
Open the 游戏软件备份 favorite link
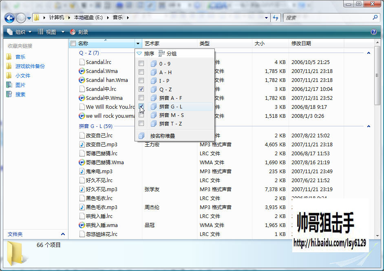[30, 66]
